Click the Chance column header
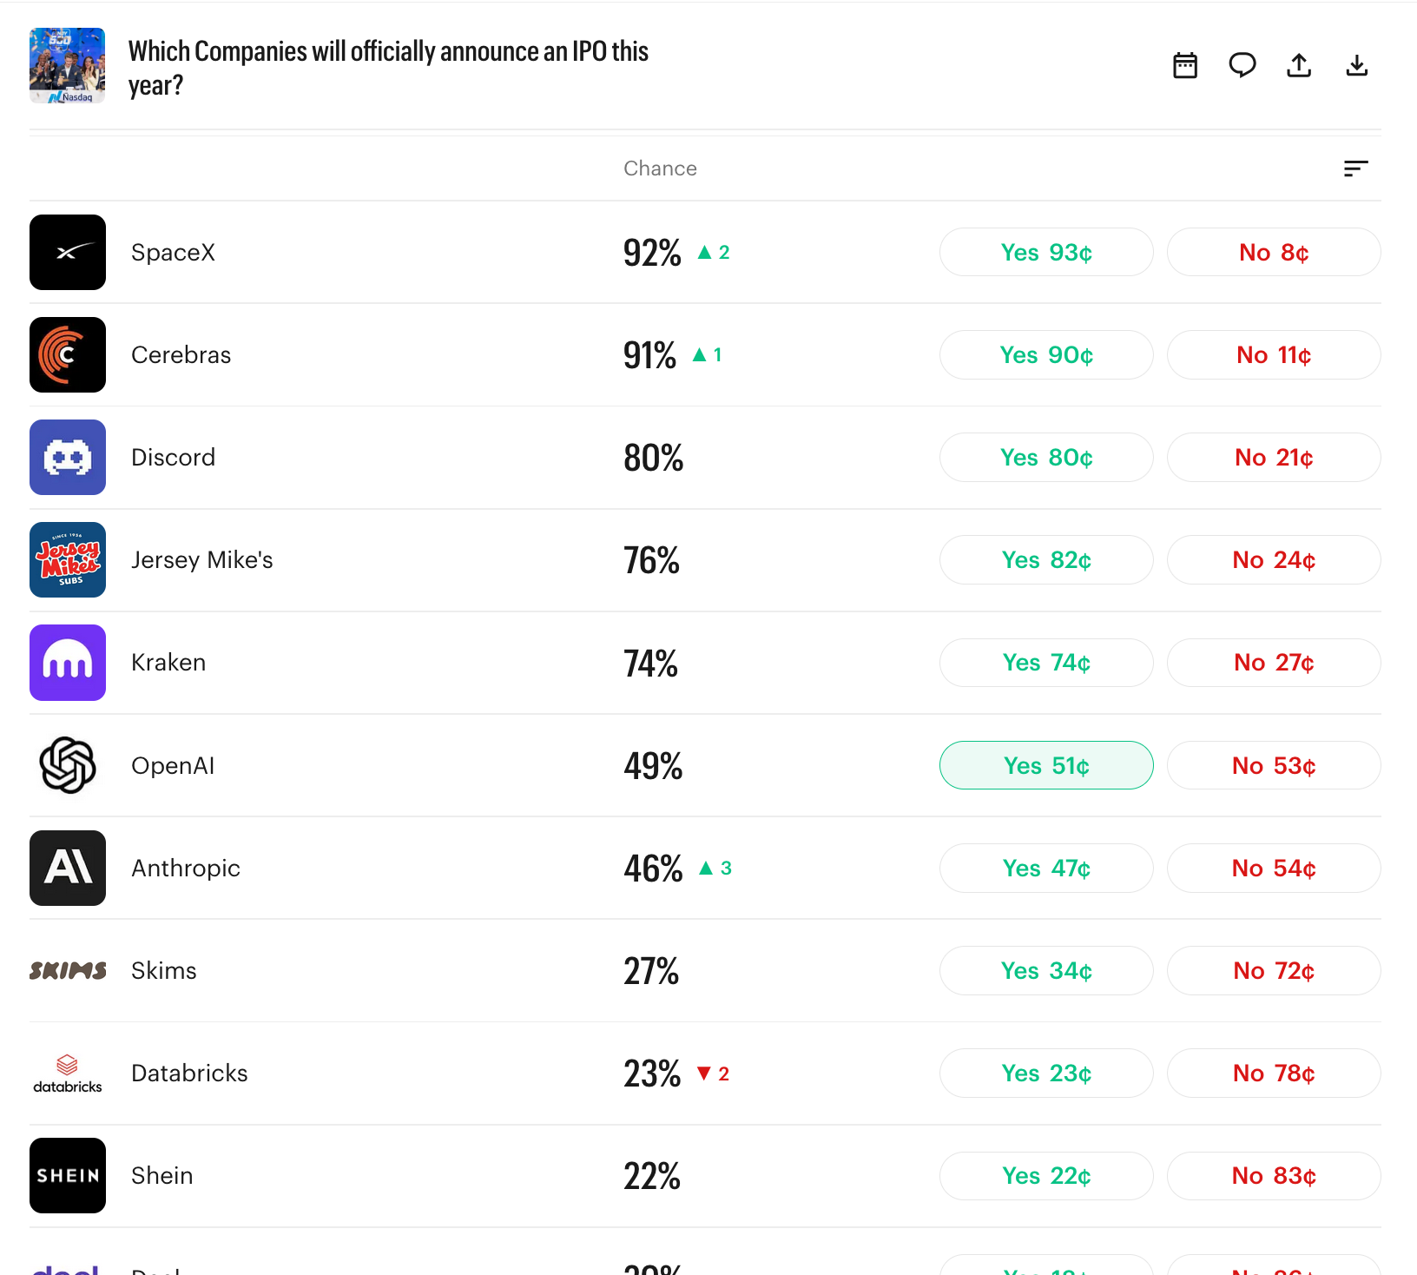Screen dimensions: 1417x1275 click(660, 168)
